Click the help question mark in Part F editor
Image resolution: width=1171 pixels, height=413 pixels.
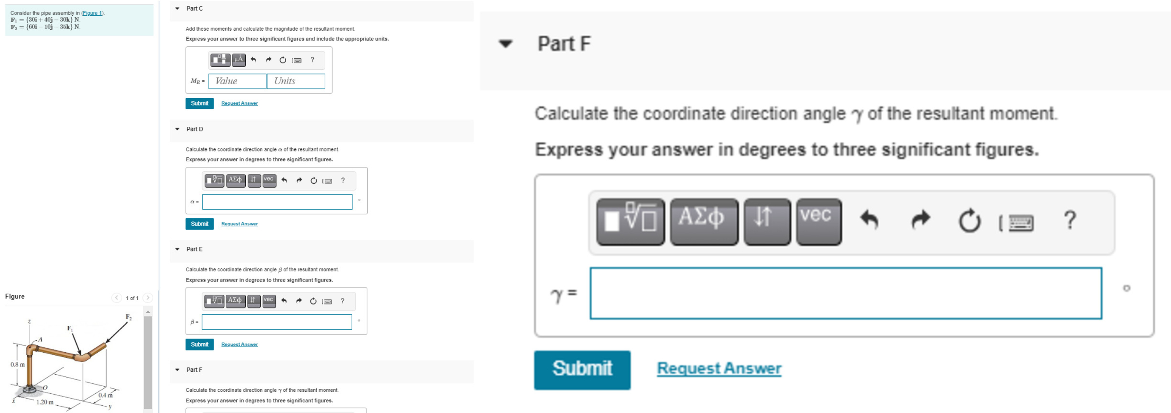(x=1069, y=221)
